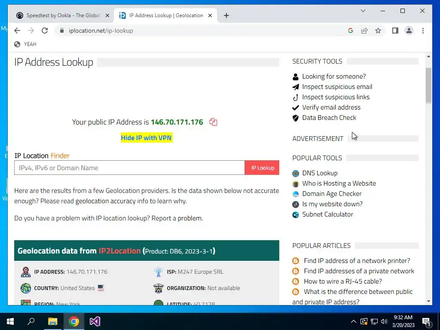Click the IPv4, IPv6 or Domain Name field
Screen dimensions: 440x330
129,168
